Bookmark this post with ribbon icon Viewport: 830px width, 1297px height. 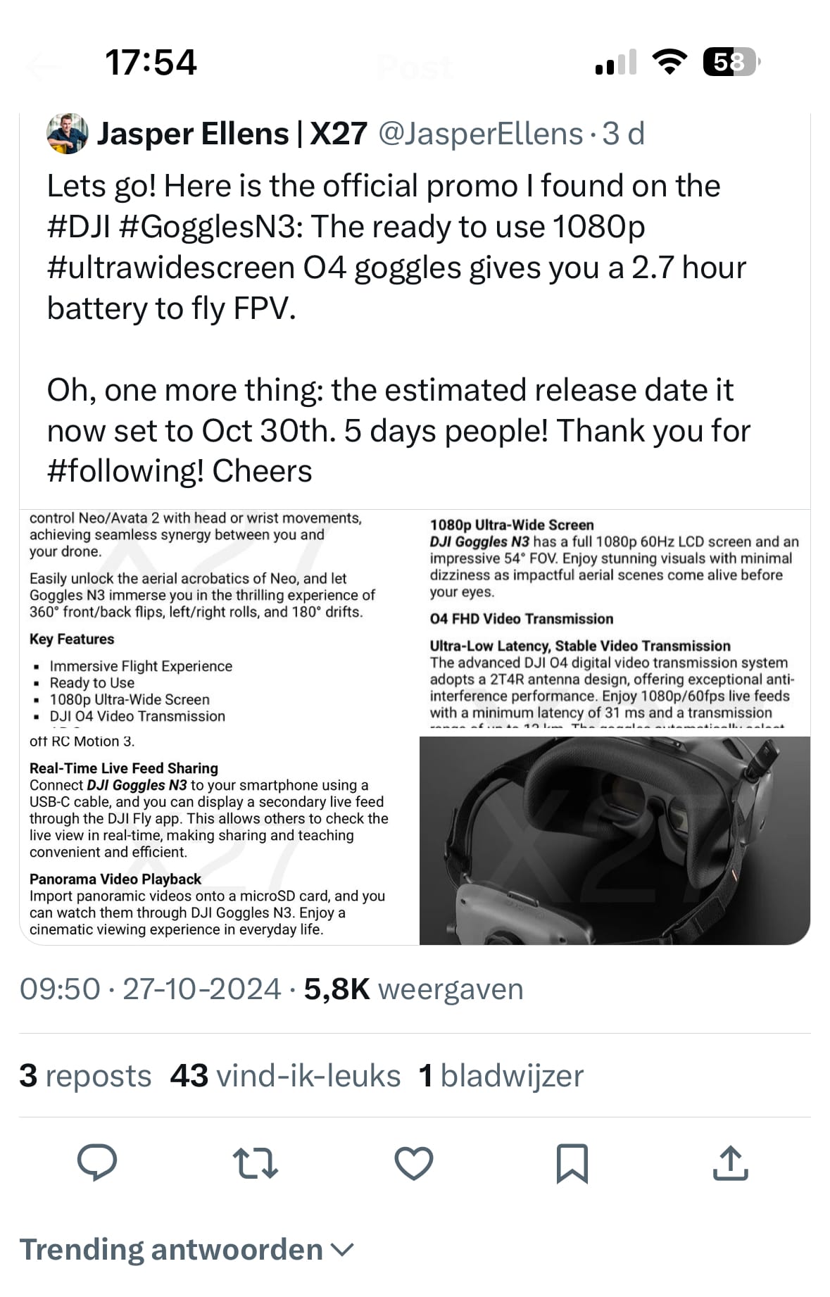point(572,1163)
